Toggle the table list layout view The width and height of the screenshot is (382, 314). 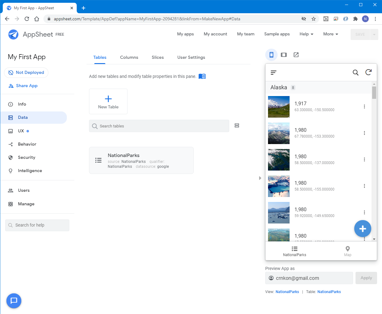[237, 126]
